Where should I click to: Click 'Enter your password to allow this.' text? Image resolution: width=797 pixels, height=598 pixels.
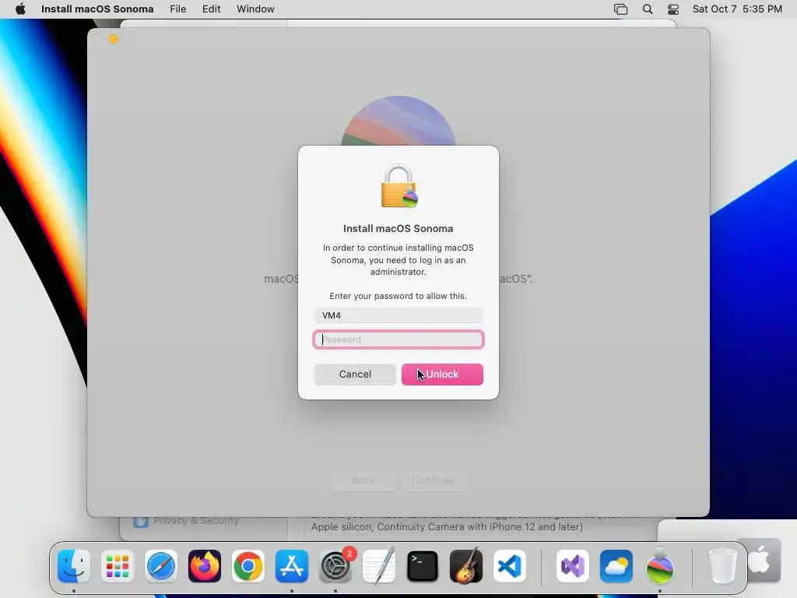coord(398,296)
